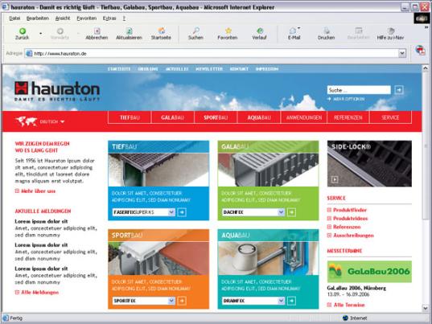
Task: Open Favoriten star icon
Action: pyautogui.click(x=228, y=31)
